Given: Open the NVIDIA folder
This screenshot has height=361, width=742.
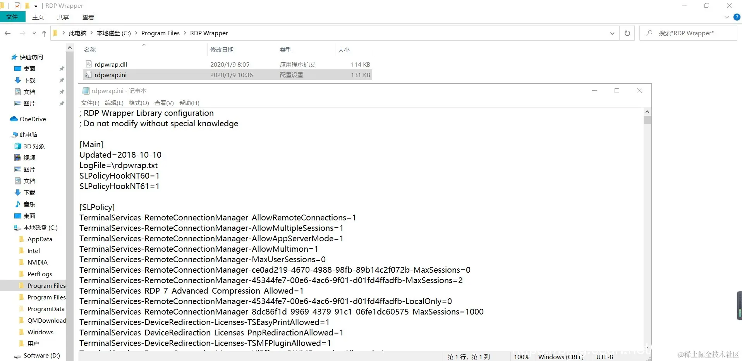Looking at the screenshot, I should click(37, 263).
